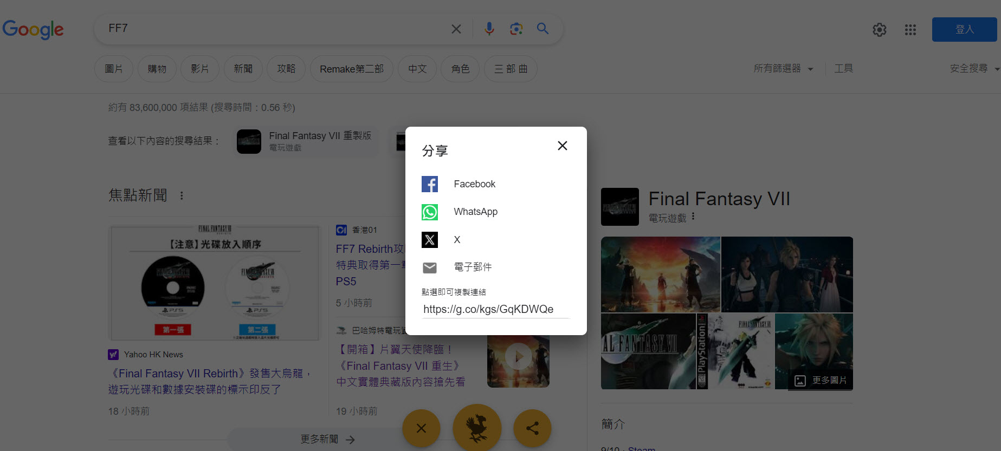1001x451 pixels.
Task: Click 更多新聞 button
Action: (x=327, y=439)
